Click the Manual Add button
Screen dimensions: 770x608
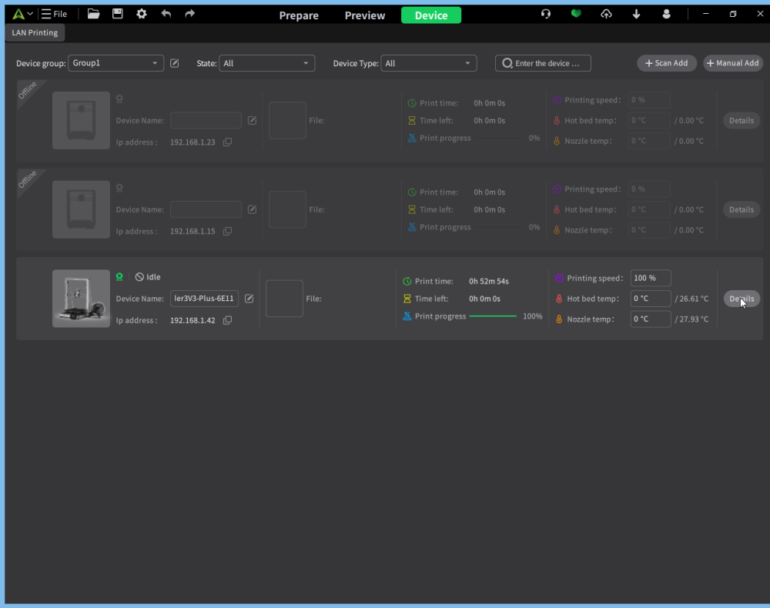[x=733, y=63]
